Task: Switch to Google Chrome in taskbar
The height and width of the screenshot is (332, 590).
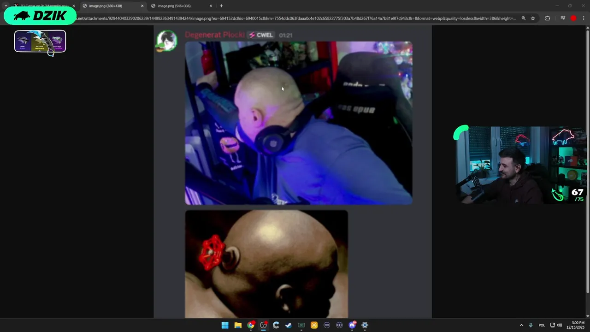Action: click(x=251, y=325)
